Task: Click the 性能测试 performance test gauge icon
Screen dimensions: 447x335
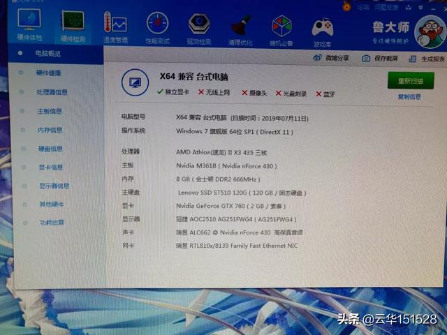Action: pos(157,26)
